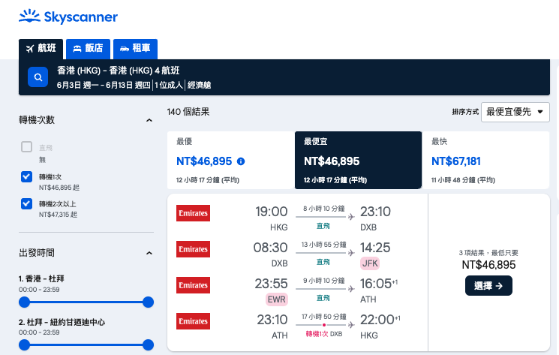Uncheck the 轉機1次 one-stop checkbox
Image resolution: width=559 pixels, height=355 pixels.
(x=27, y=177)
